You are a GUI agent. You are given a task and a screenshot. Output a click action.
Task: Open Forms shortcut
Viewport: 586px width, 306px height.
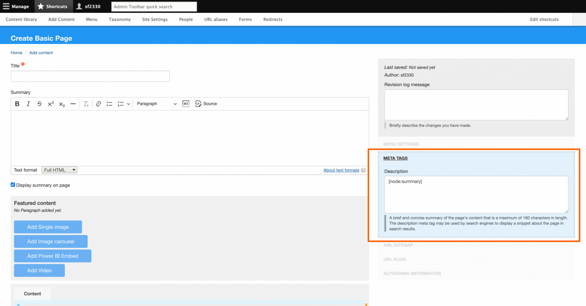[x=245, y=20]
